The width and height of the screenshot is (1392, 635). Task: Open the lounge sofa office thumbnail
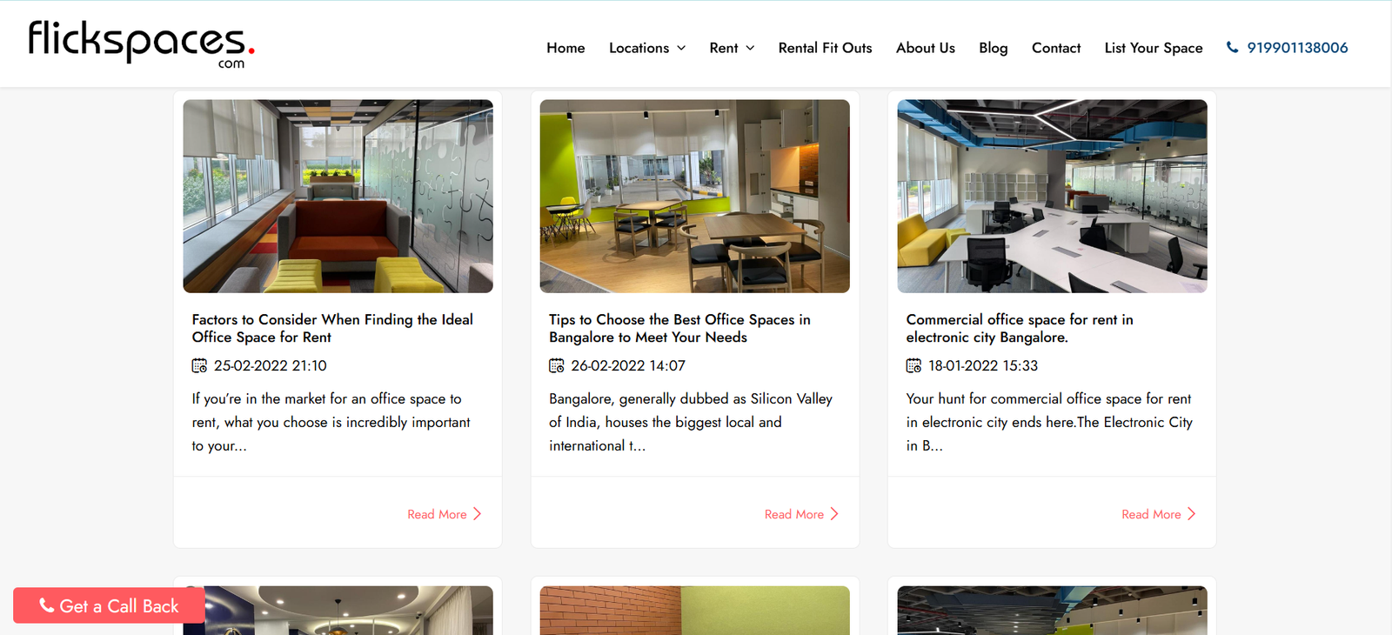click(338, 196)
